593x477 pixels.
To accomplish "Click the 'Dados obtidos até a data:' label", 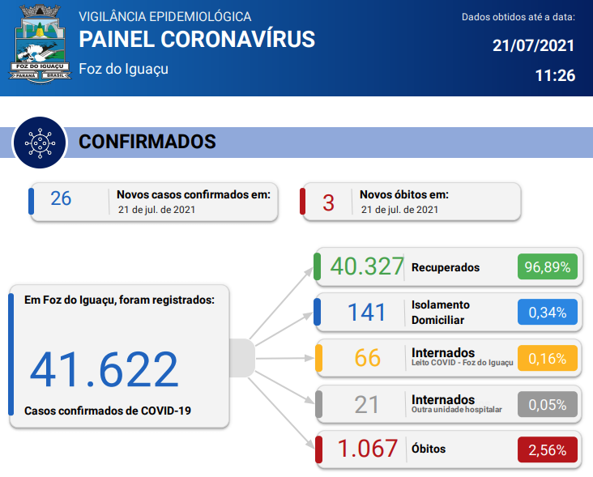I will tap(518, 17).
